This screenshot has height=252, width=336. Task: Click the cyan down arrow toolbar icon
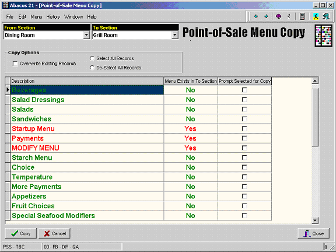[266, 16]
